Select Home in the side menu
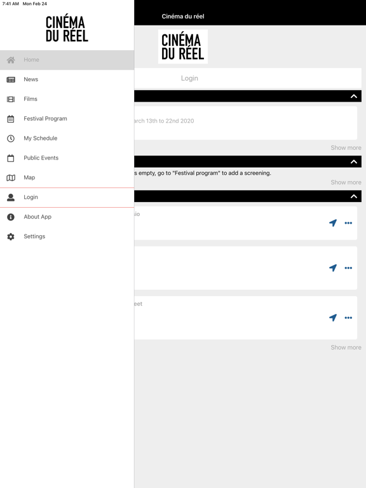 click(x=67, y=60)
